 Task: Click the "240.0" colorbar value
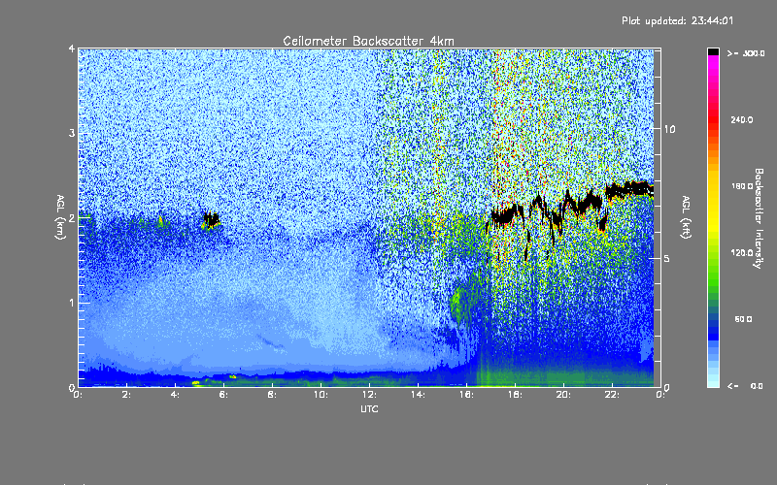tap(742, 119)
